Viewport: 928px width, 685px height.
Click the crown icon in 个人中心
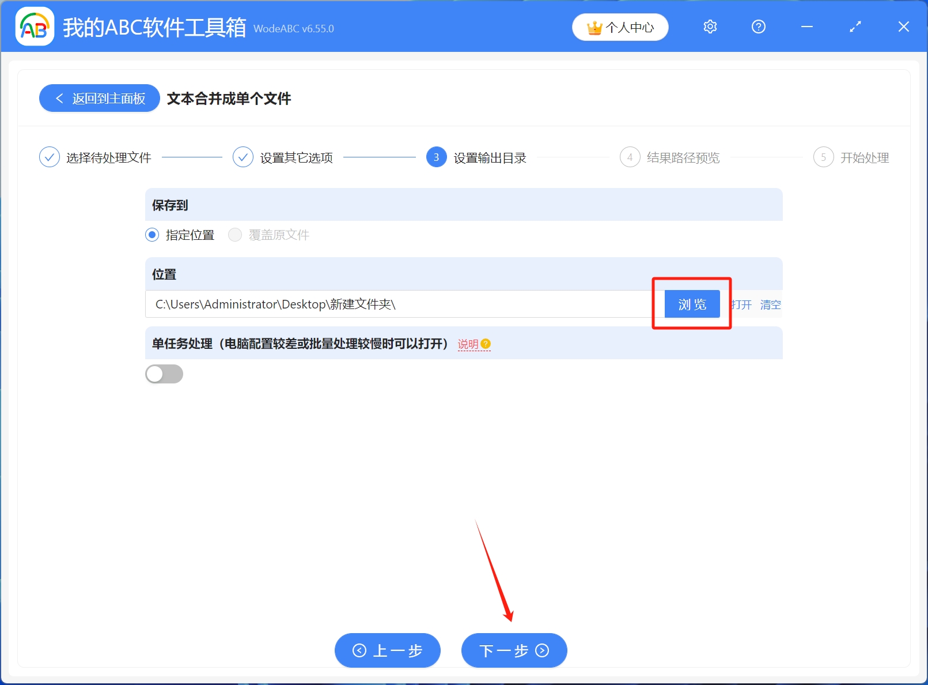pos(593,27)
